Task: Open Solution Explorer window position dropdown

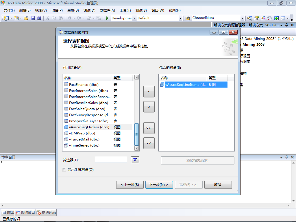Action: click(281, 25)
